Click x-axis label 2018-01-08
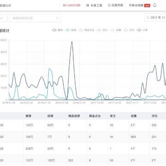 [62, 103]
